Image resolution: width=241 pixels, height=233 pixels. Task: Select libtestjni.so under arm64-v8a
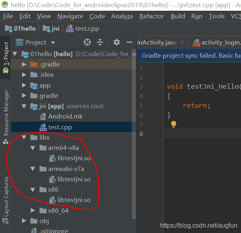(x=74, y=158)
